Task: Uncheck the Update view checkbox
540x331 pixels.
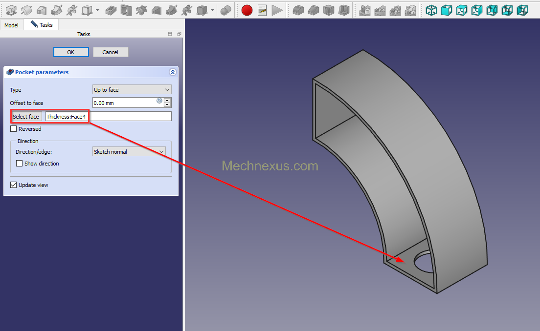Action: click(14, 185)
